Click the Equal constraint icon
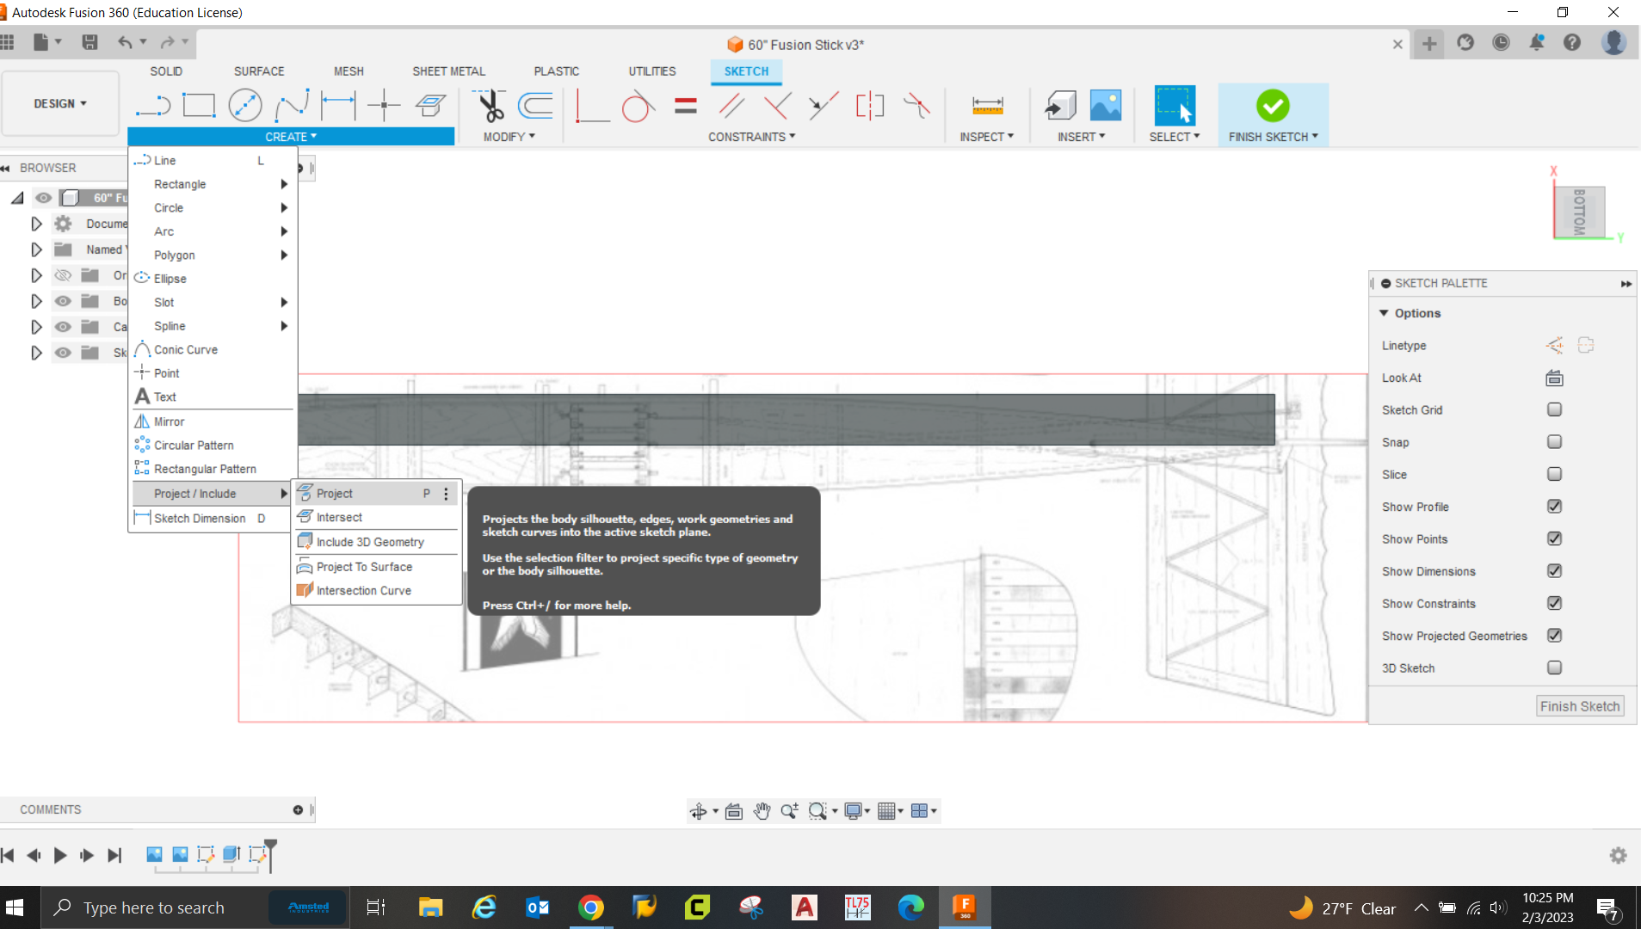 tap(685, 106)
